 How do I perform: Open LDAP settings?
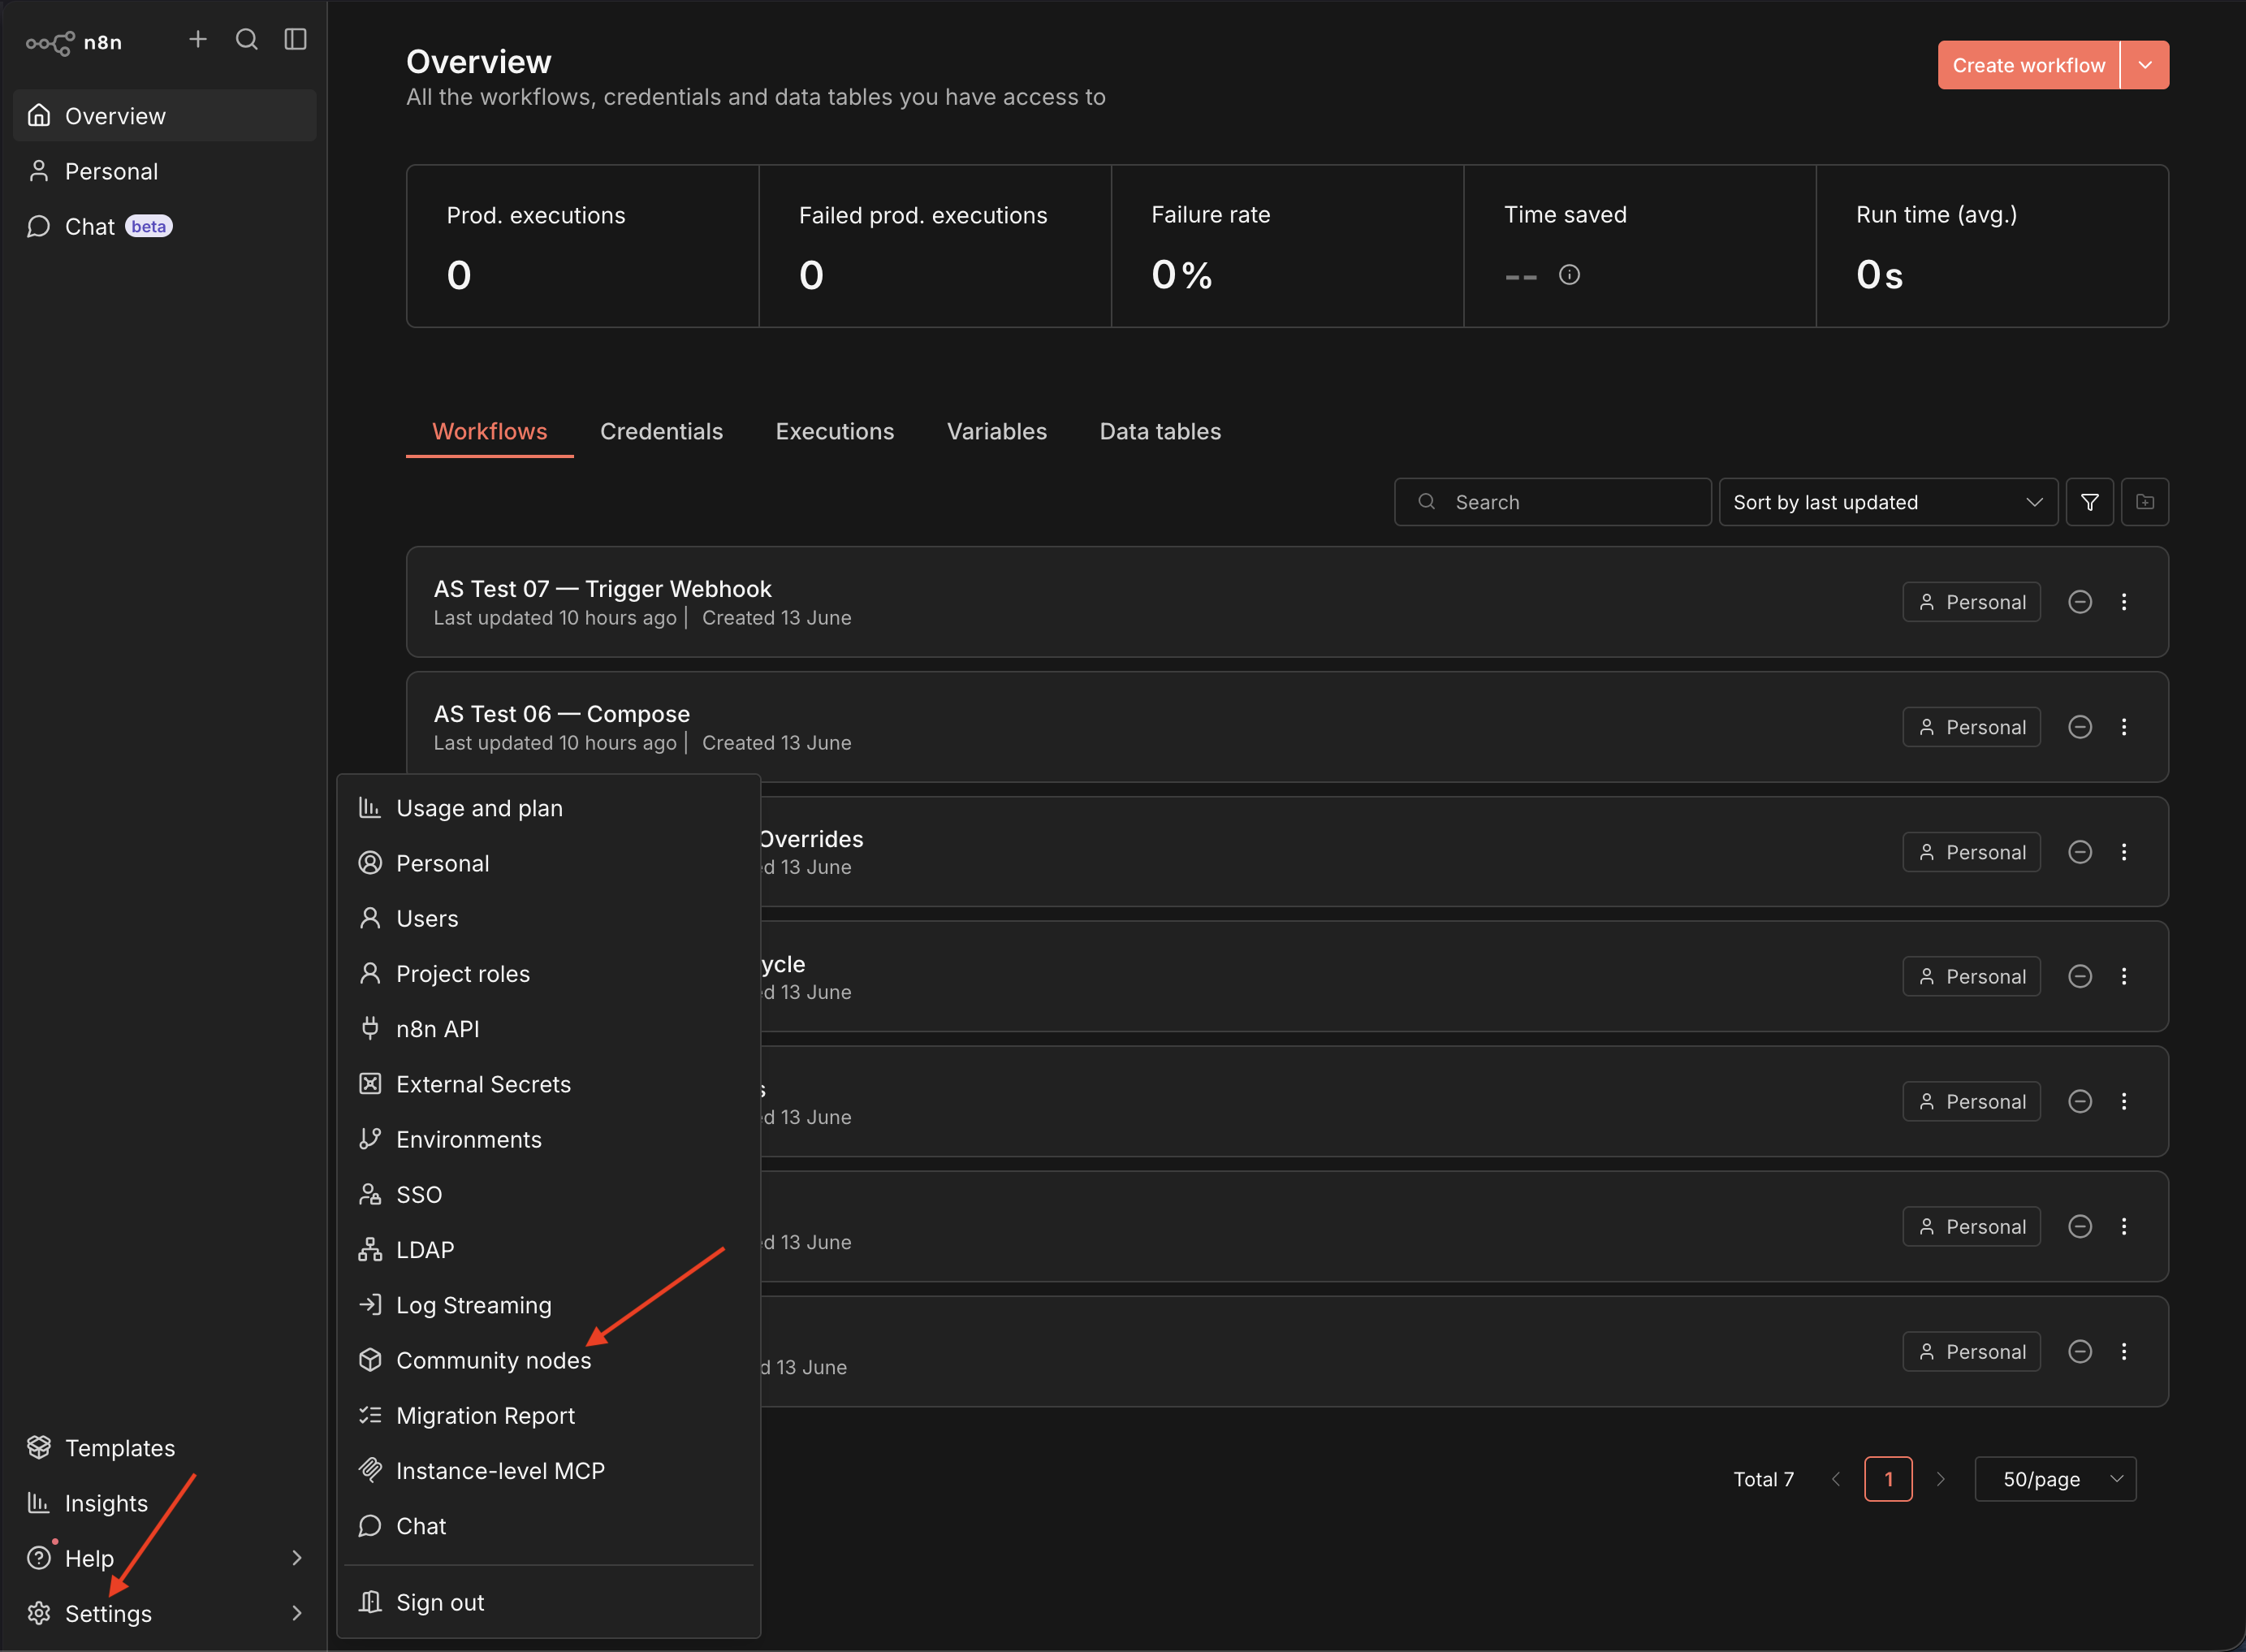click(549, 1250)
